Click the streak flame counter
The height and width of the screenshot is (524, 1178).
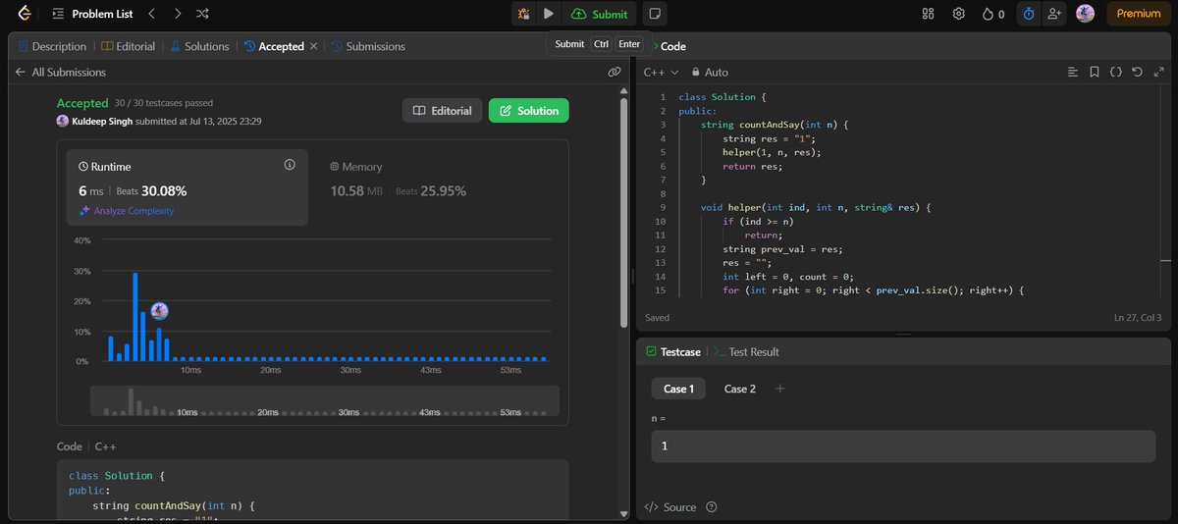pos(993,14)
